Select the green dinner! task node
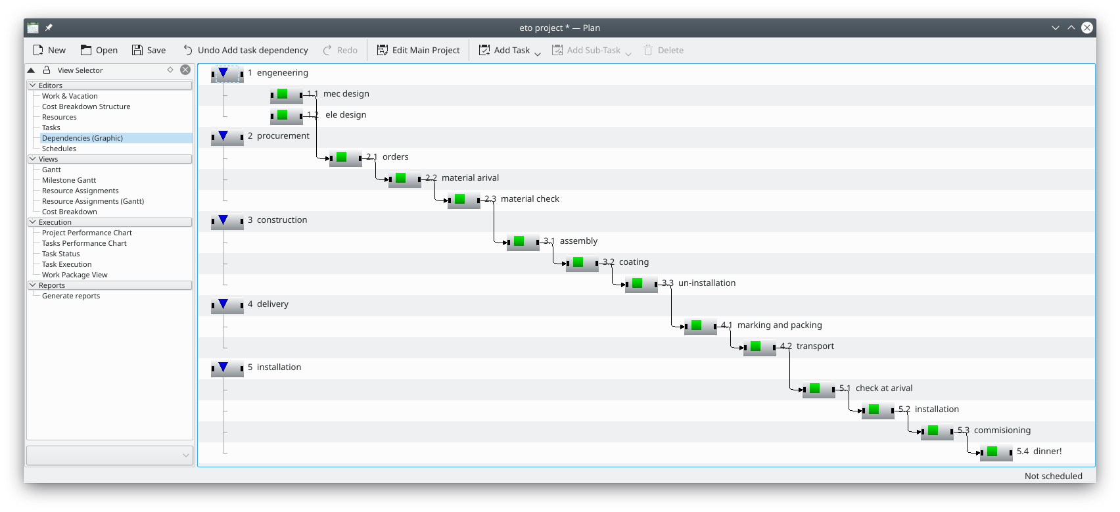Image resolution: width=1120 pixels, height=512 pixels. click(x=992, y=452)
